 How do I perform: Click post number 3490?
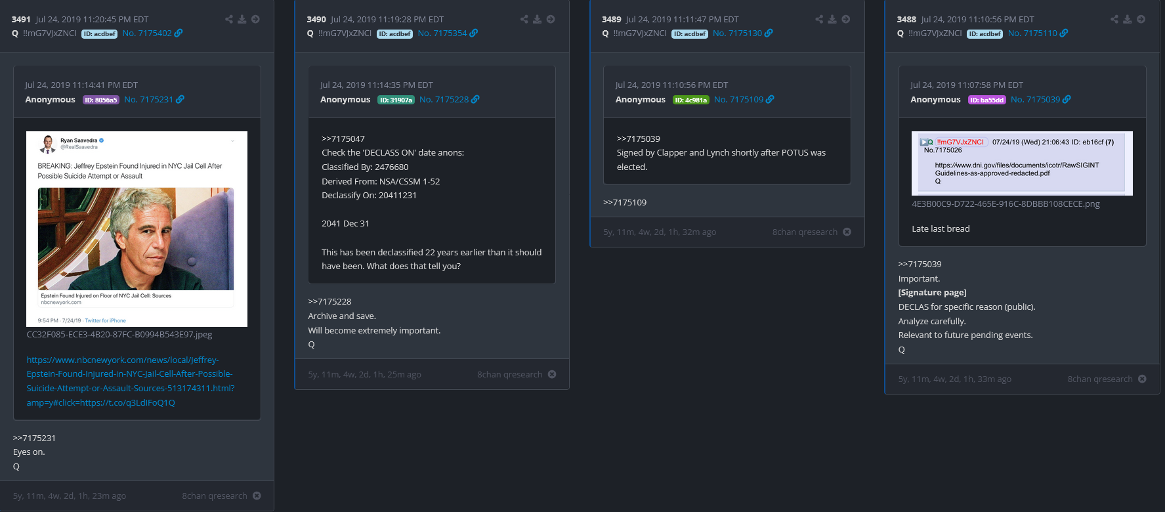(316, 19)
